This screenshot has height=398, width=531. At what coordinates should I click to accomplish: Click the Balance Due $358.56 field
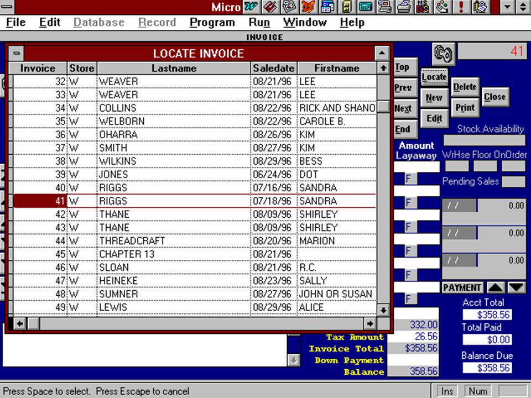[487, 368]
